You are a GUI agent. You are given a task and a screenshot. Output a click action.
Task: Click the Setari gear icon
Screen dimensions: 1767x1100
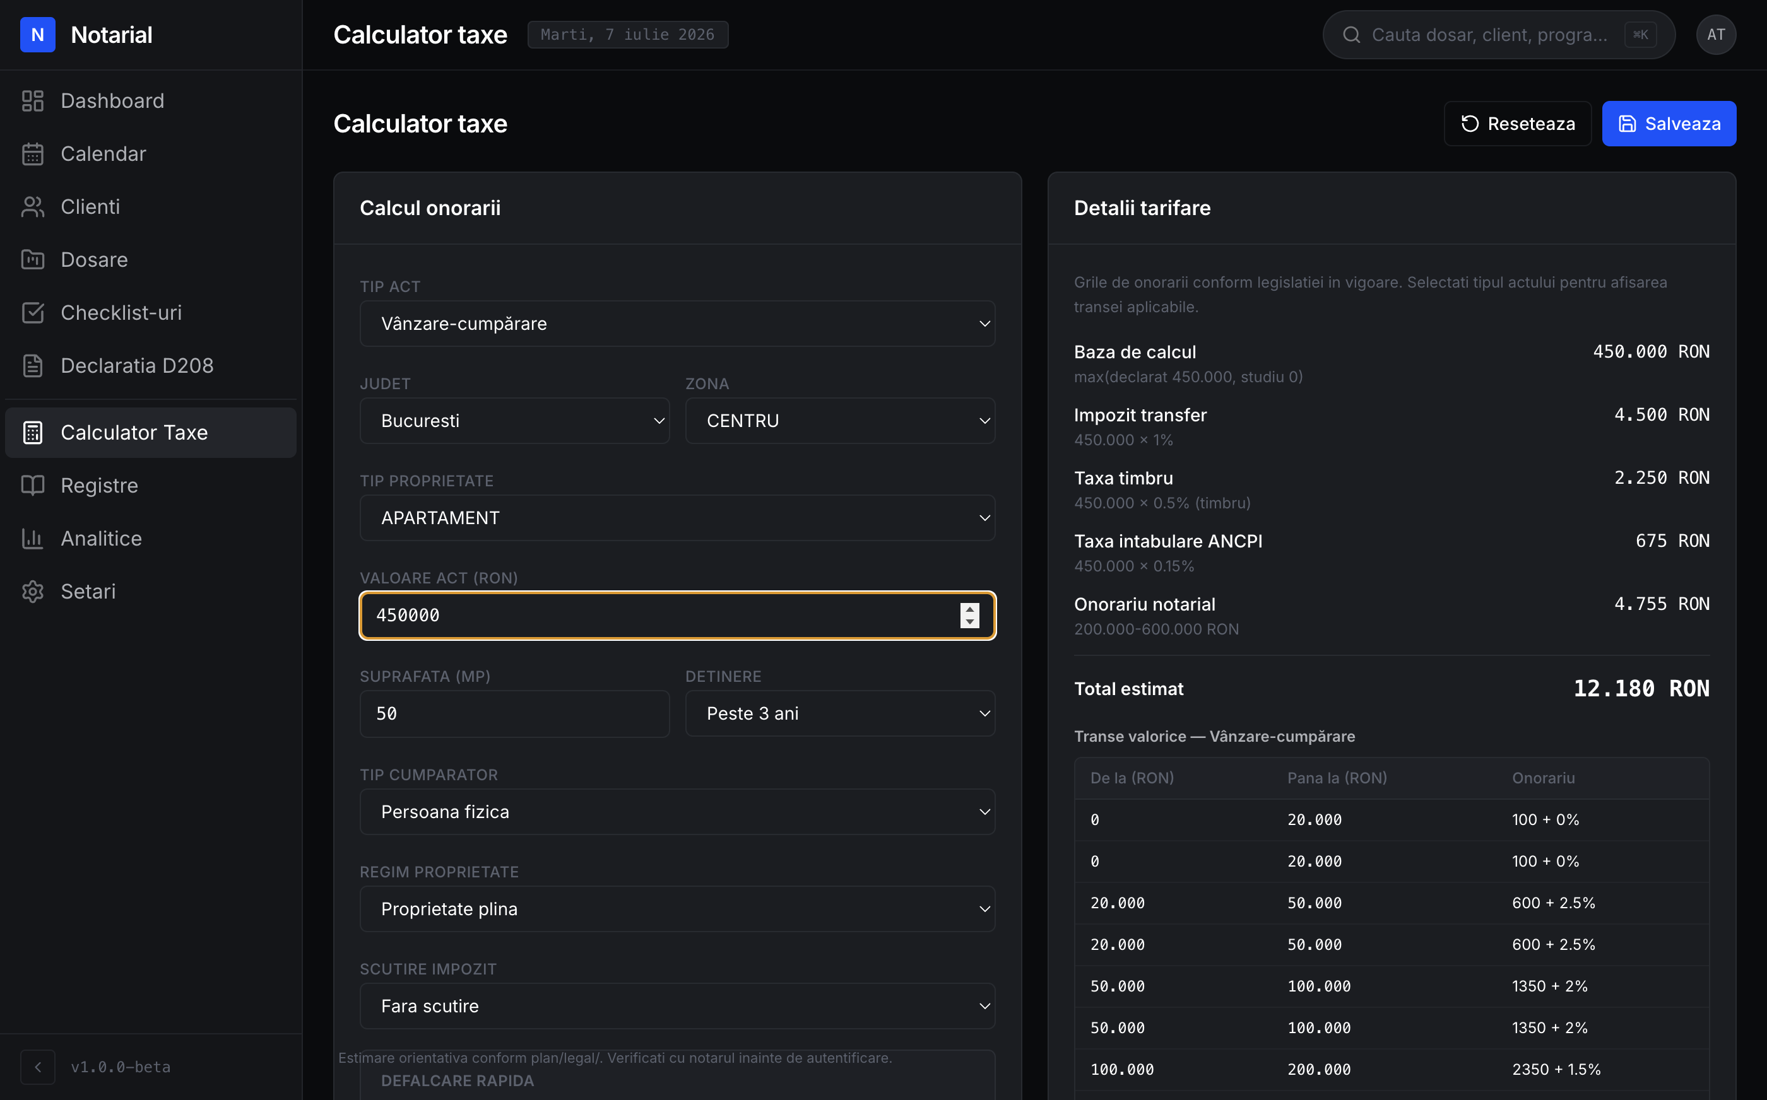pos(33,592)
